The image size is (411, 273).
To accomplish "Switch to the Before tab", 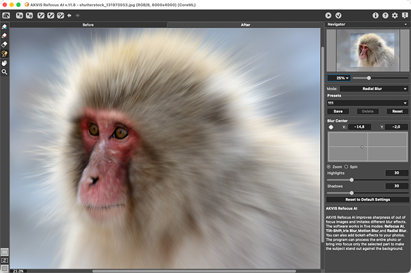I will point(88,25).
